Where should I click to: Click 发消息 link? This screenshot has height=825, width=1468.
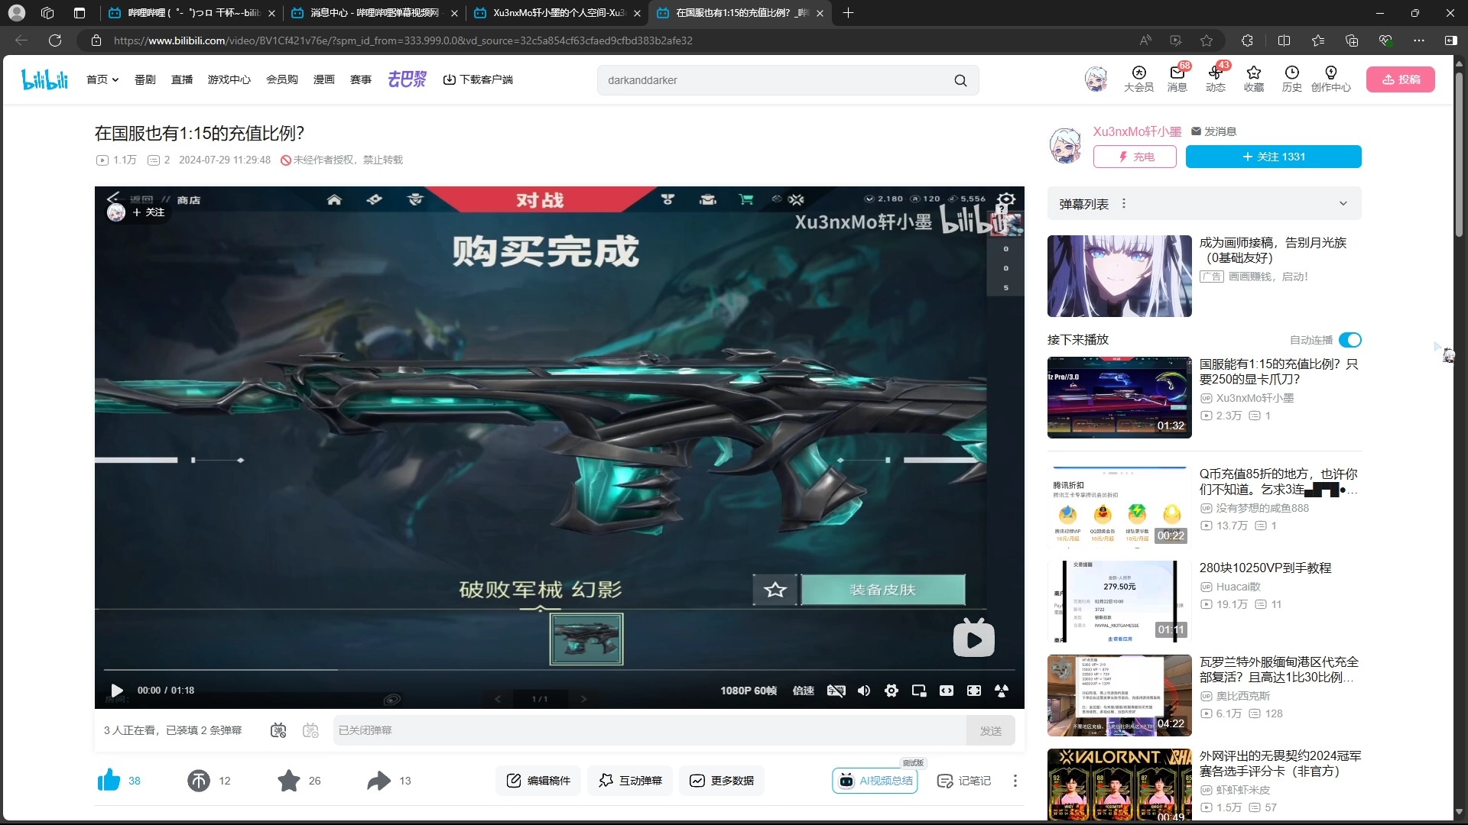tap(1214, 131)
